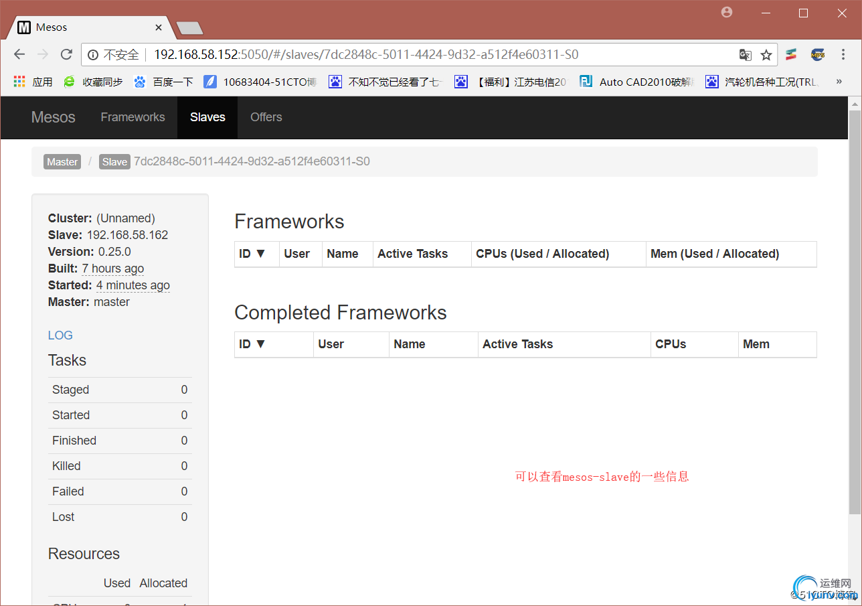Sort by CPUs (Used / Allocated) column
The image size is (862, 606).
click(x=559, y=254)
